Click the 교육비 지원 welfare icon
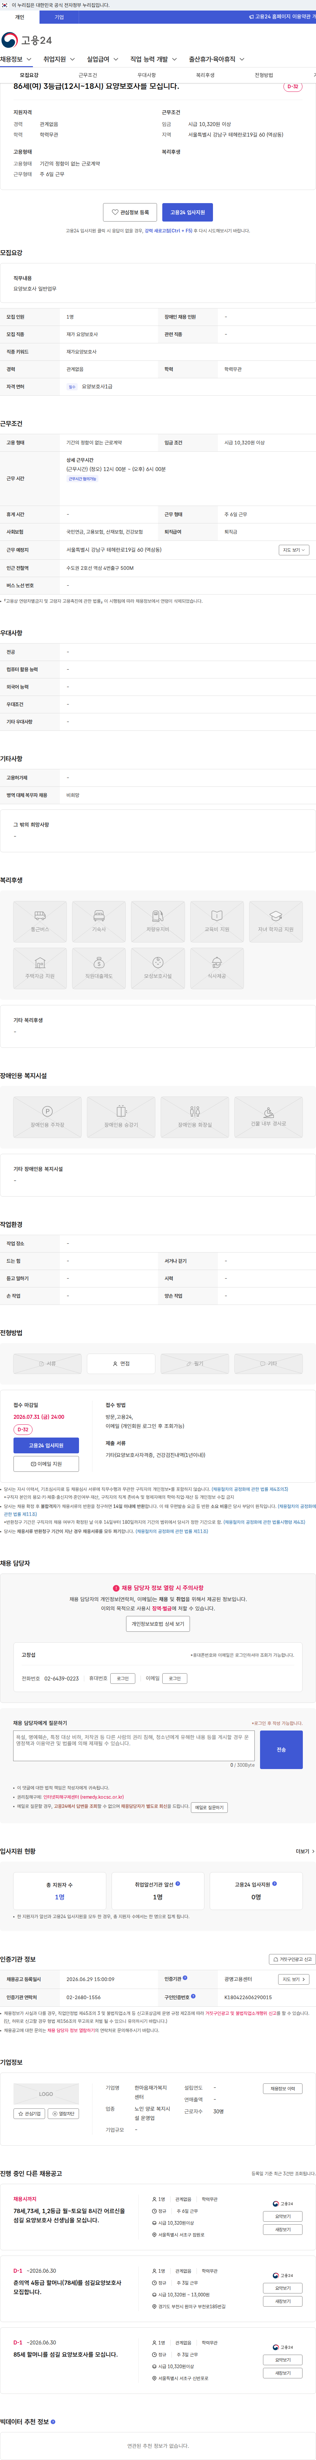This screenshot has width=316, height=2460. click(x=217, y=921)
